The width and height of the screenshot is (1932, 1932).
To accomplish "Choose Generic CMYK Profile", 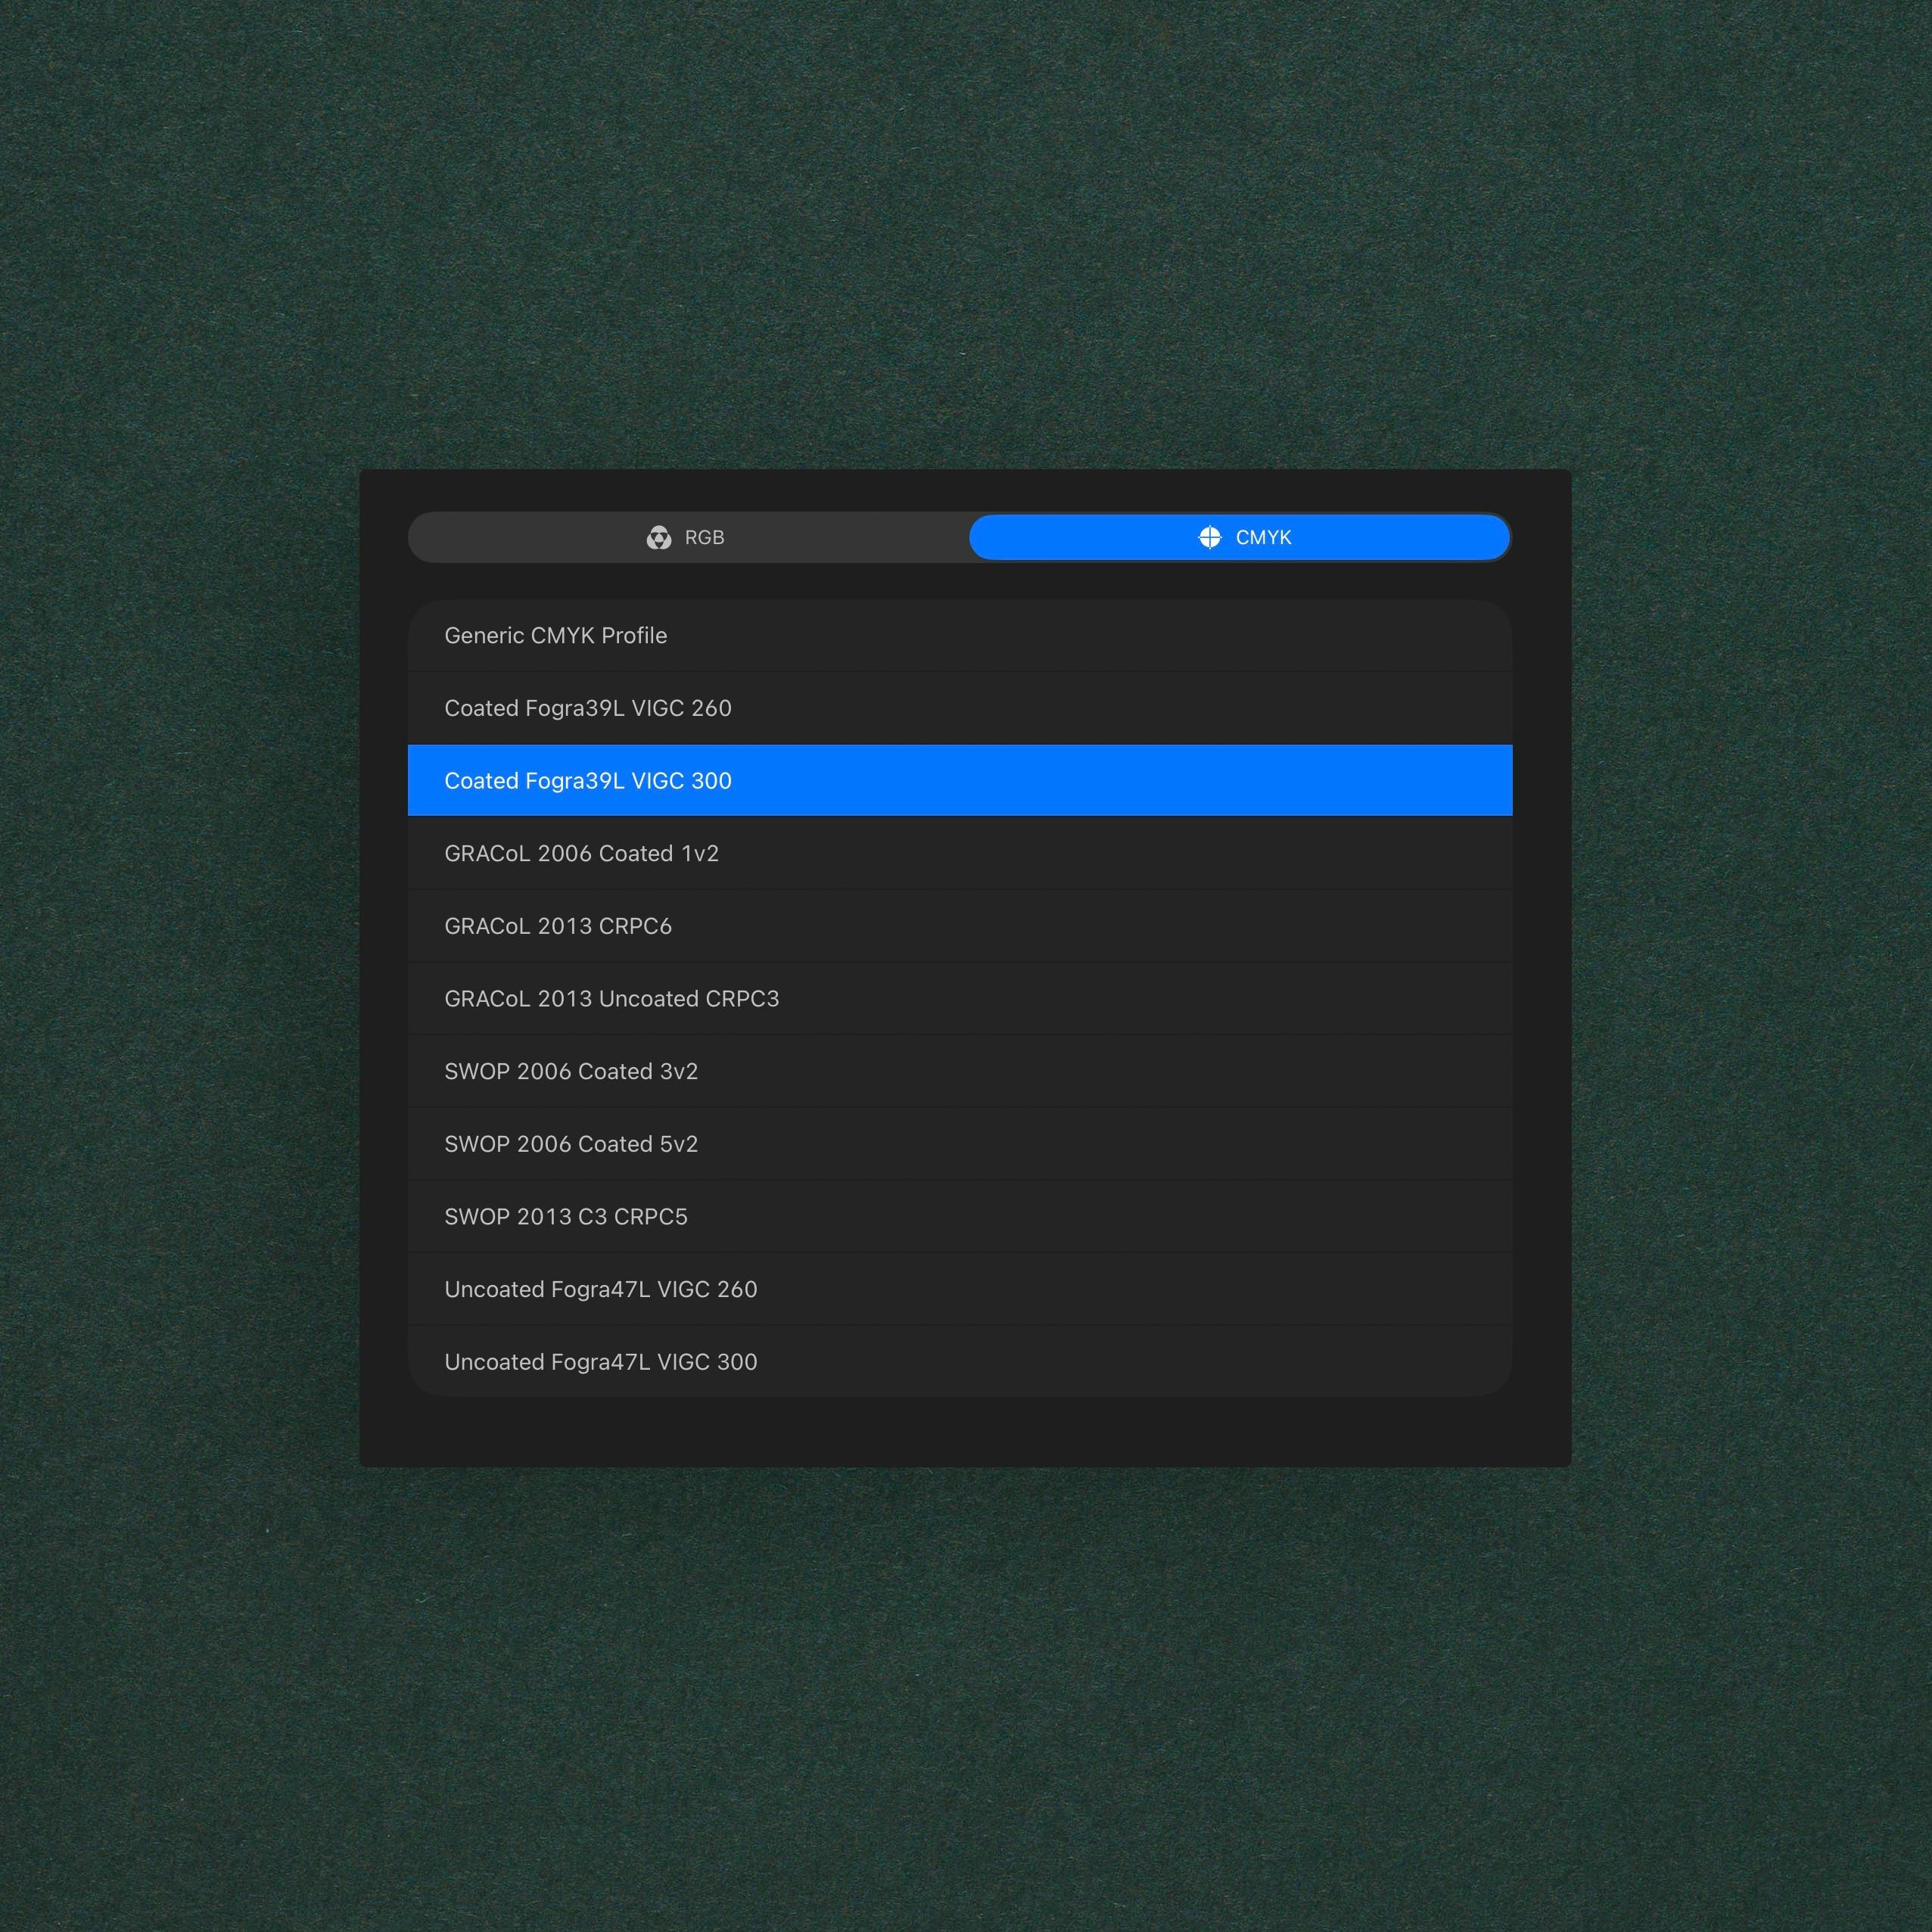I will click(x=555, y=635).
